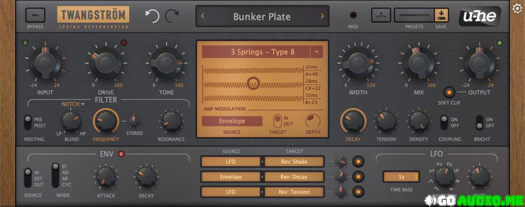
Task: Click the u-he logo
Action: 480,16
